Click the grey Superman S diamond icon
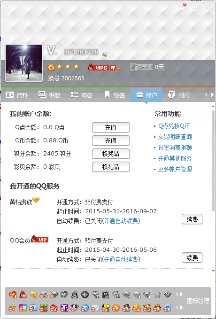This screenshot has height=319, width=216. click(168, 295)
